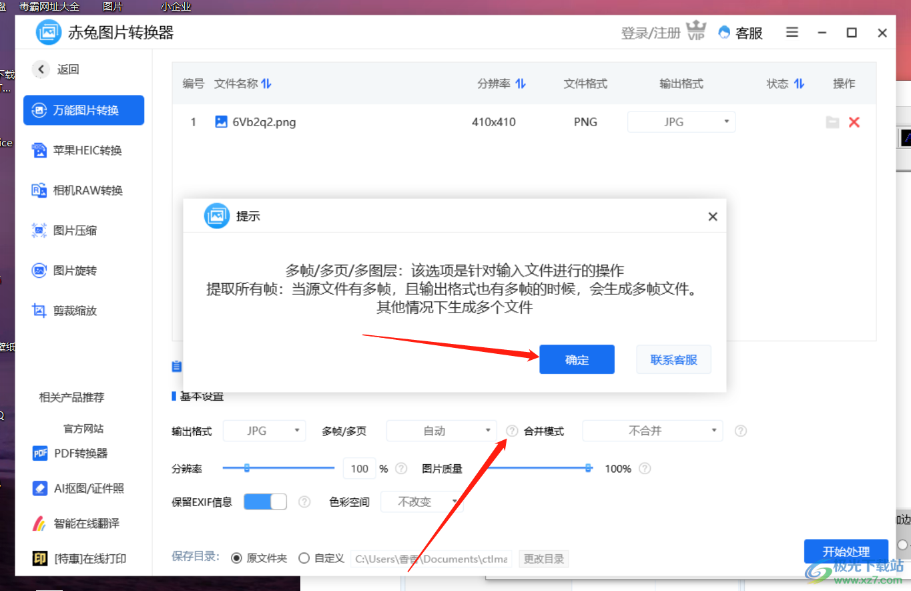
Task: Click the 赤兔图片转换器 app logo
Action: (x=49, y=32)
